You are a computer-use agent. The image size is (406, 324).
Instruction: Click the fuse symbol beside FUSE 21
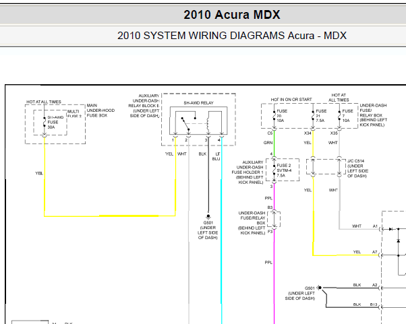click(313, 116)
